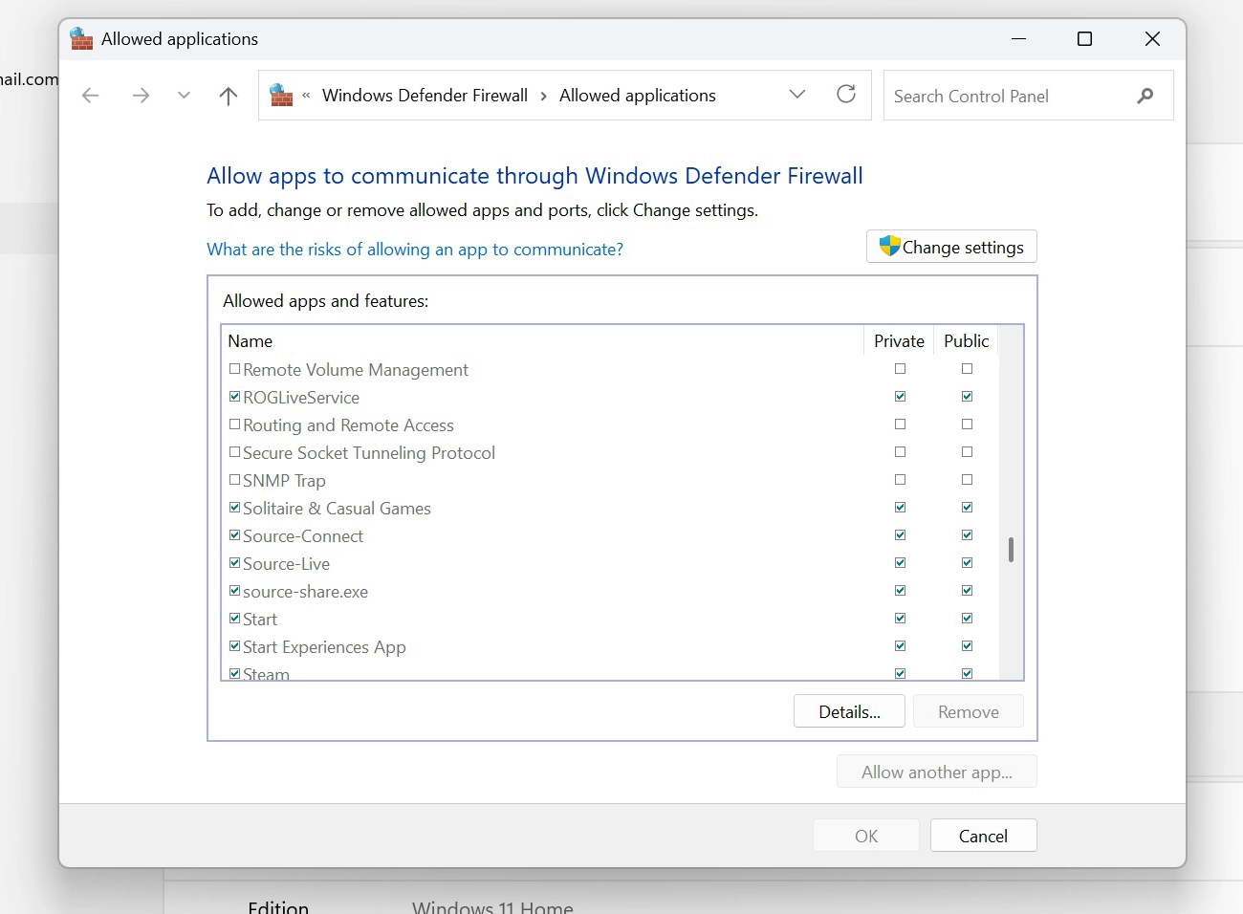1243x914 pixels.
Task: Minimize the Allowed applications window
Action: pos(1018,39)
